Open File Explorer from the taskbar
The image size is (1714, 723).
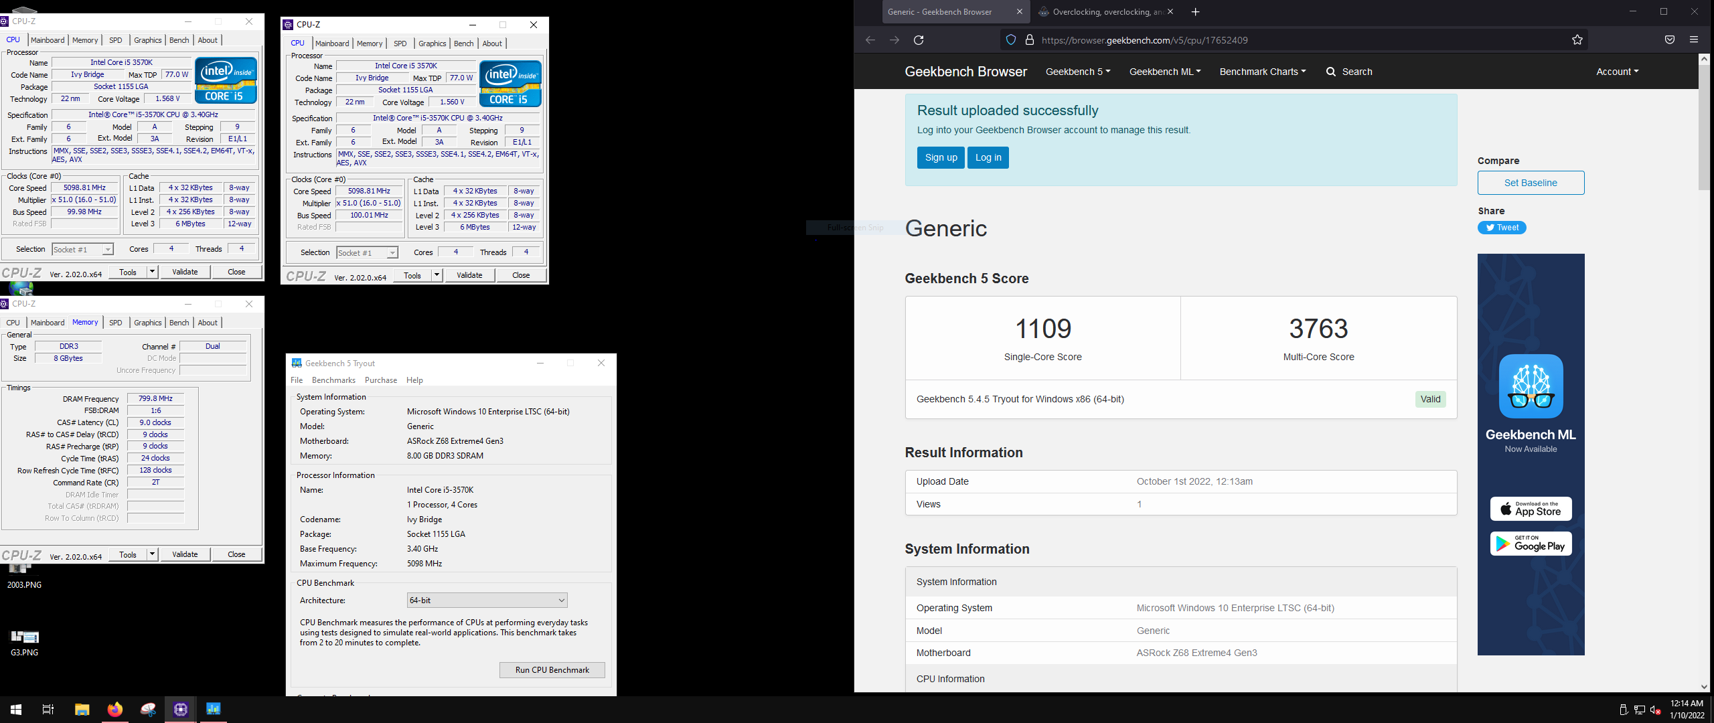pyautogui.click(x=82, y=710)
